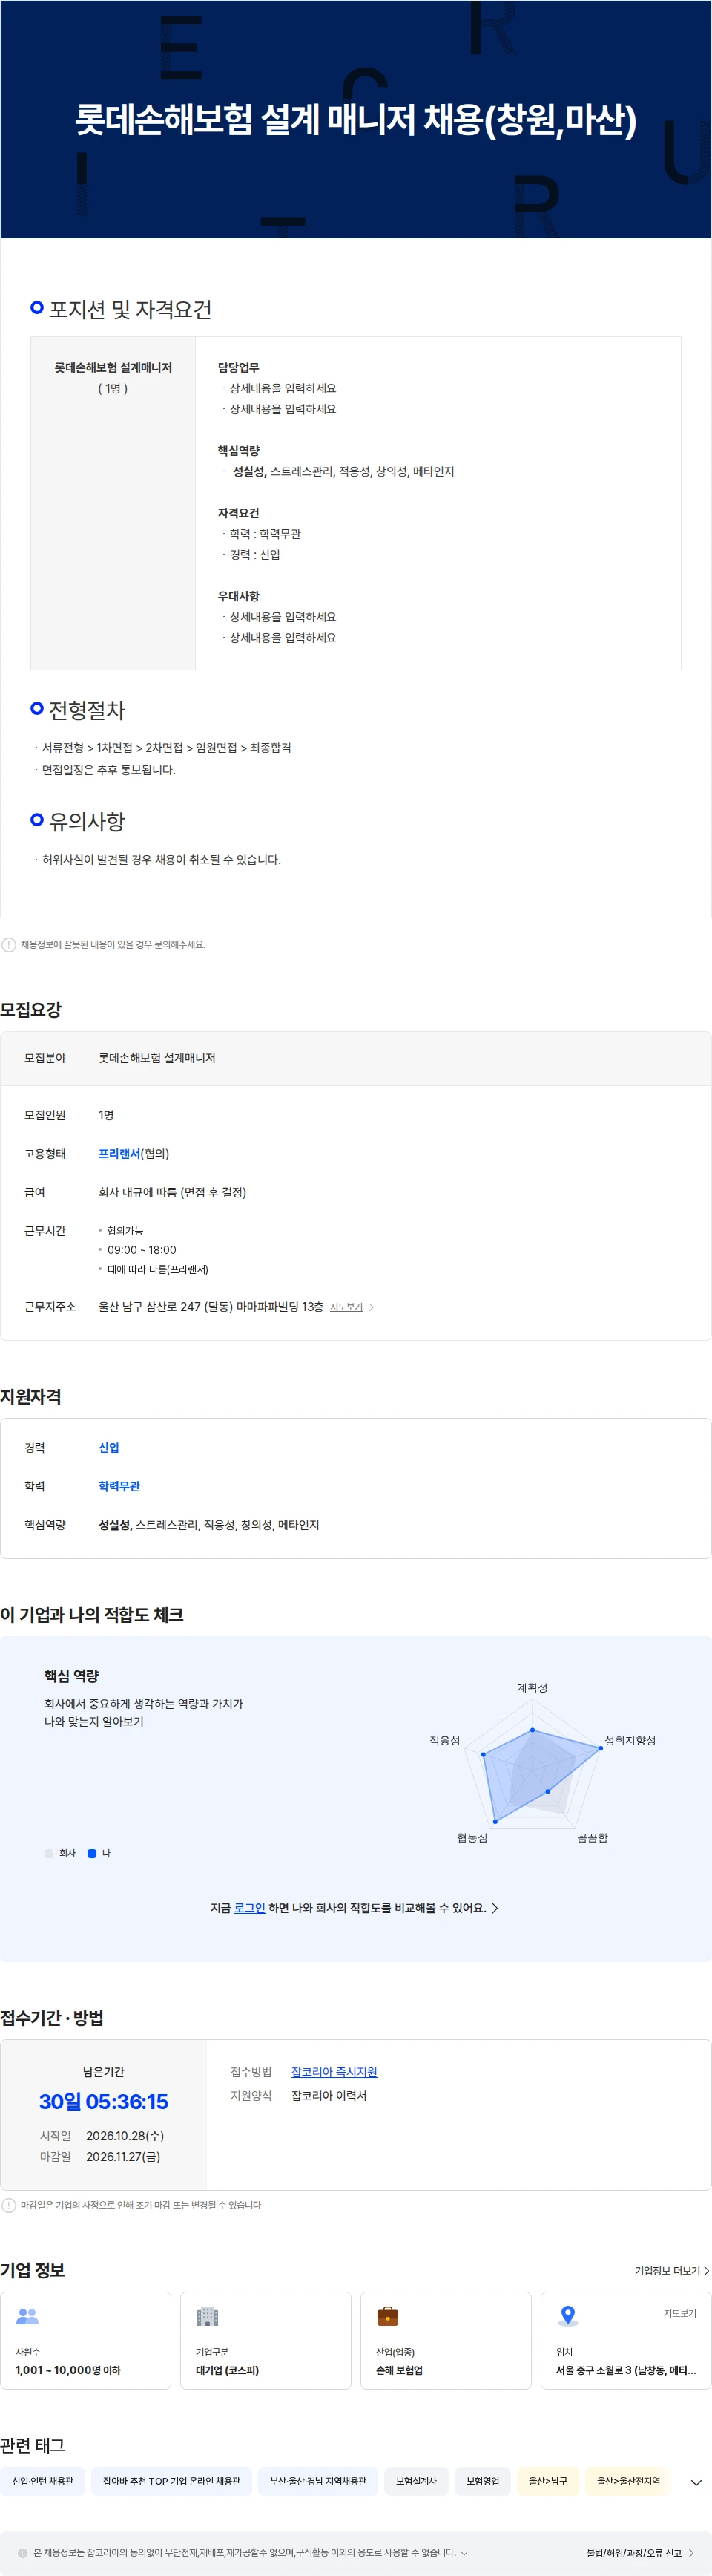Click the arrow after 적합도를 비교해볼 수 있어요
Screen dimensions: 712x2576
(x=495, y=1907)
